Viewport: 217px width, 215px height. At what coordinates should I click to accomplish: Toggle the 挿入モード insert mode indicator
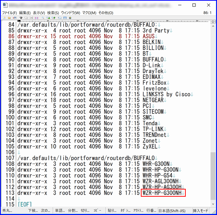tap(200, 211)
